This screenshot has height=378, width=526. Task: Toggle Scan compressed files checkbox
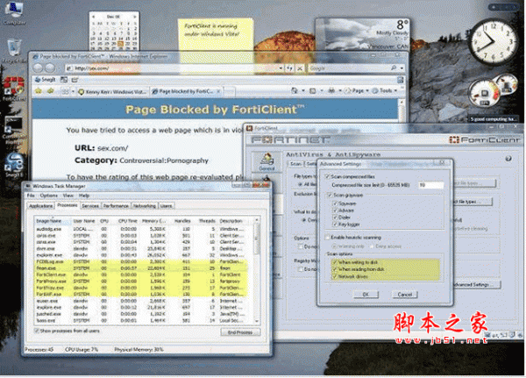pyautogui.click(x=327, y=176)
